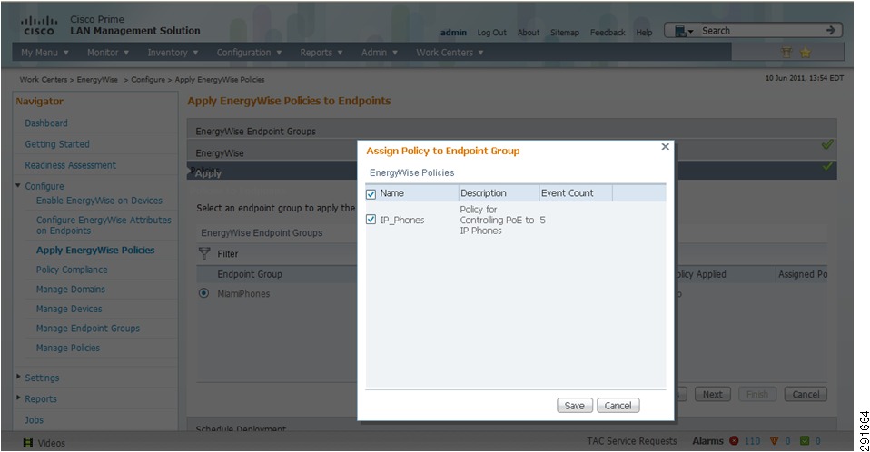Click Save in the dialog
Screen dimensions: 870x452
click(574, 406)
